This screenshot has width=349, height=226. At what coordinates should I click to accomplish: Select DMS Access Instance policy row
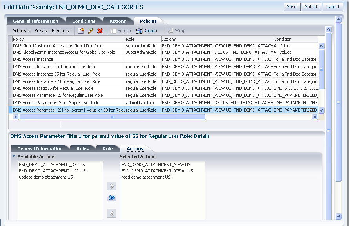164,59
